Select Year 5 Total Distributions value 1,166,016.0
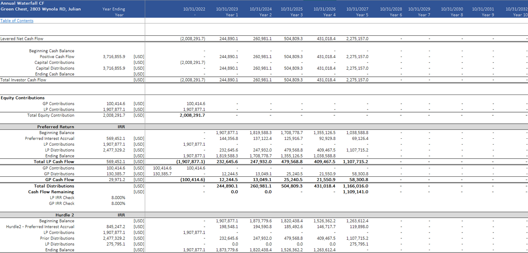Screen dimensions: 528x253 click(355, 186)
